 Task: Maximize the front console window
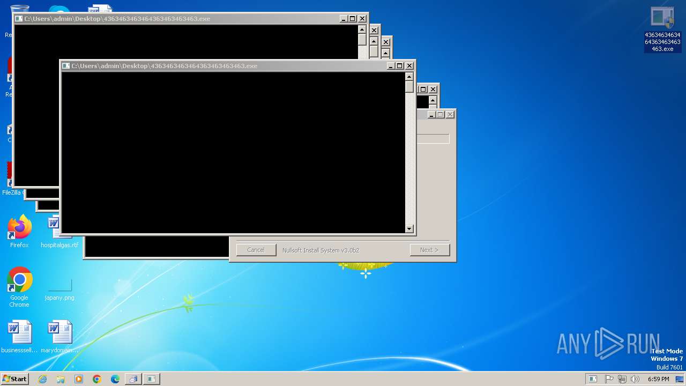pos(400,66)
